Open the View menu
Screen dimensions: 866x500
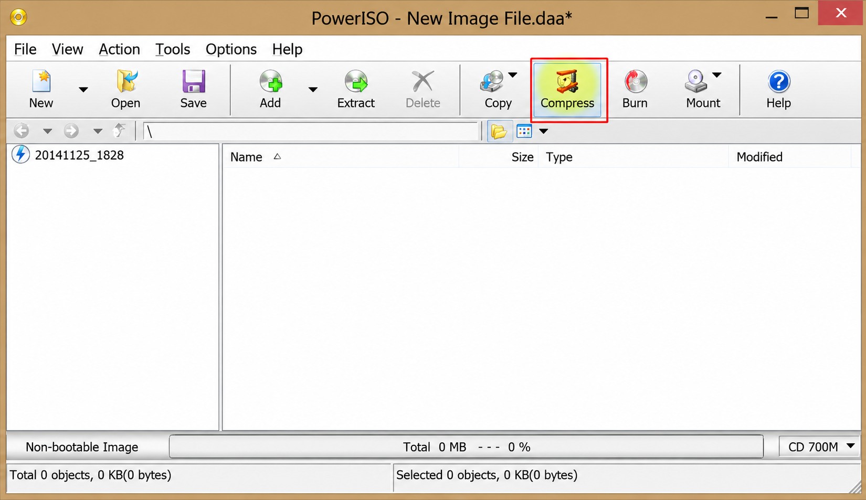[67, 49]
